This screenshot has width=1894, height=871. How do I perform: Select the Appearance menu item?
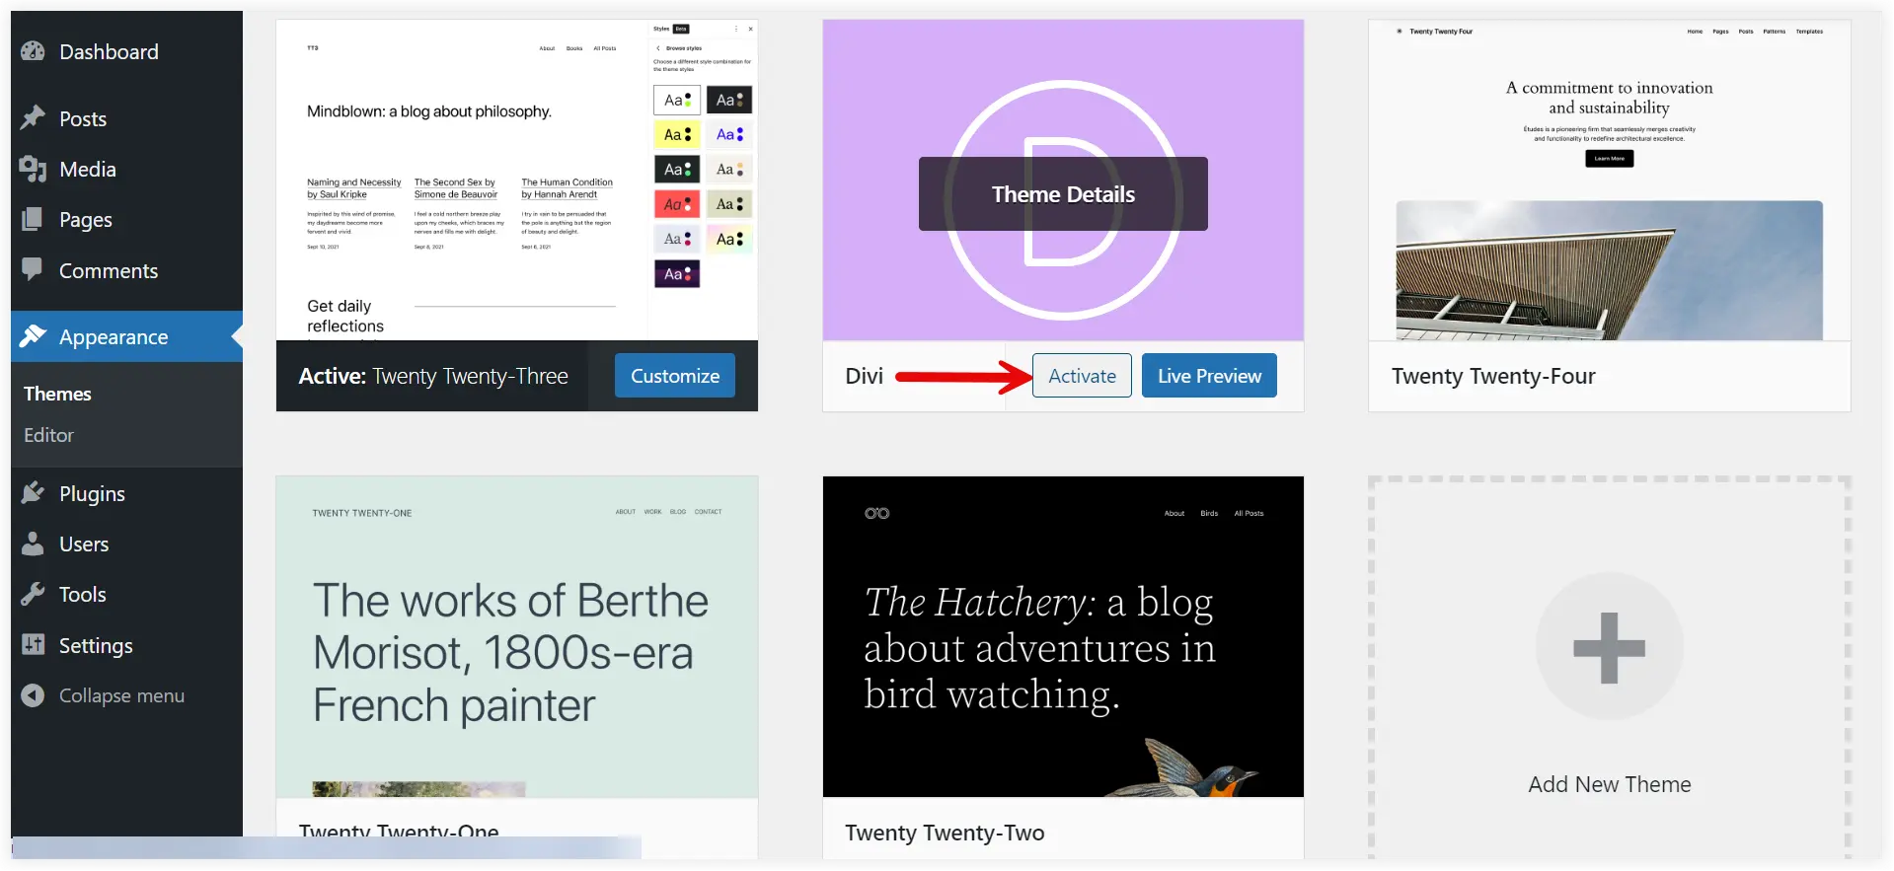coord(126,336)
